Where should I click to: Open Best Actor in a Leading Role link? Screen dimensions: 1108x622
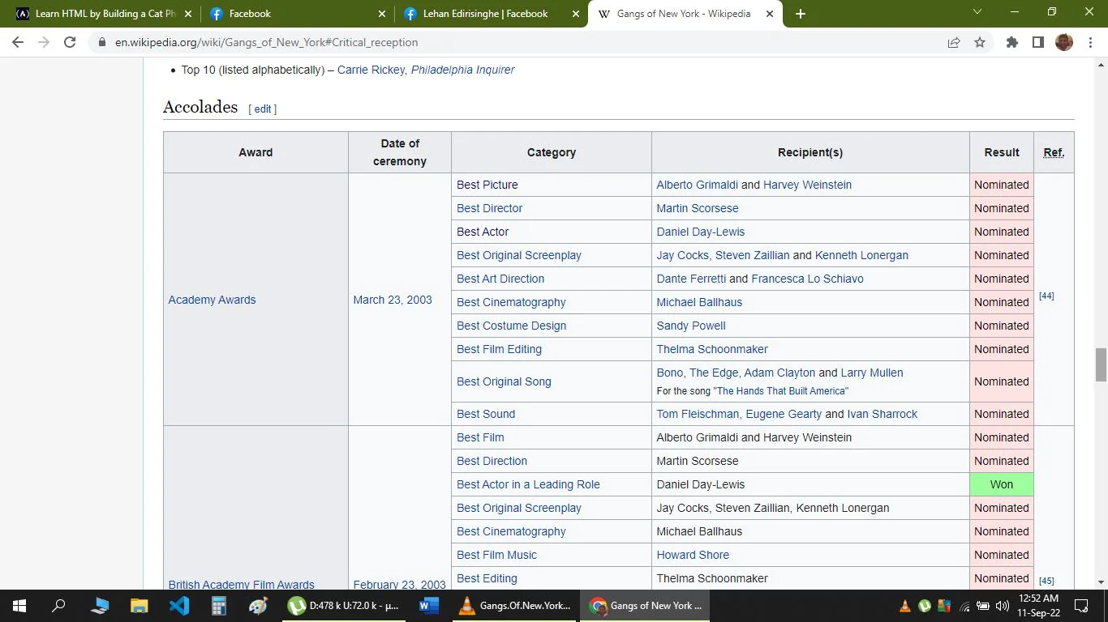[x=528, y=484]
